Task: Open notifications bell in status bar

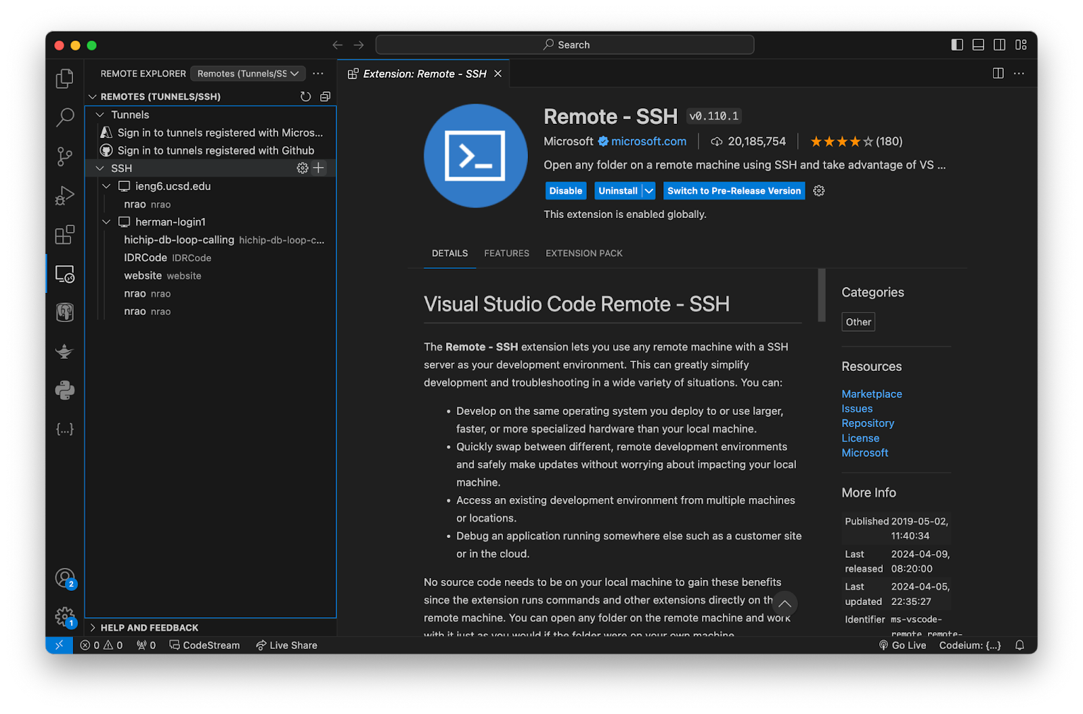Action: 1019,645
